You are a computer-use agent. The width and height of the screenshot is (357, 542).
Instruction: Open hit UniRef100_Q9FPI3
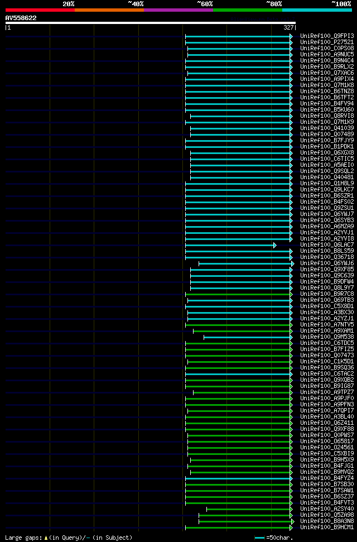click(x=327, y=36)
